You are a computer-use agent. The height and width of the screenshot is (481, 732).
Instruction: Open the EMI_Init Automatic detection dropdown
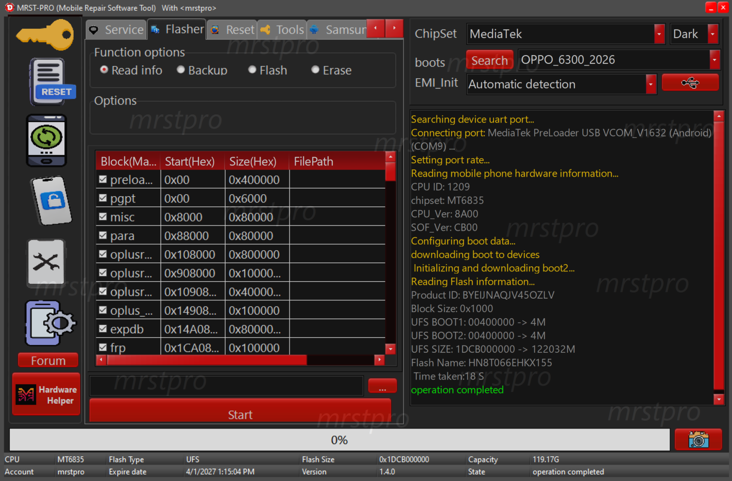[x=651, y=84]
